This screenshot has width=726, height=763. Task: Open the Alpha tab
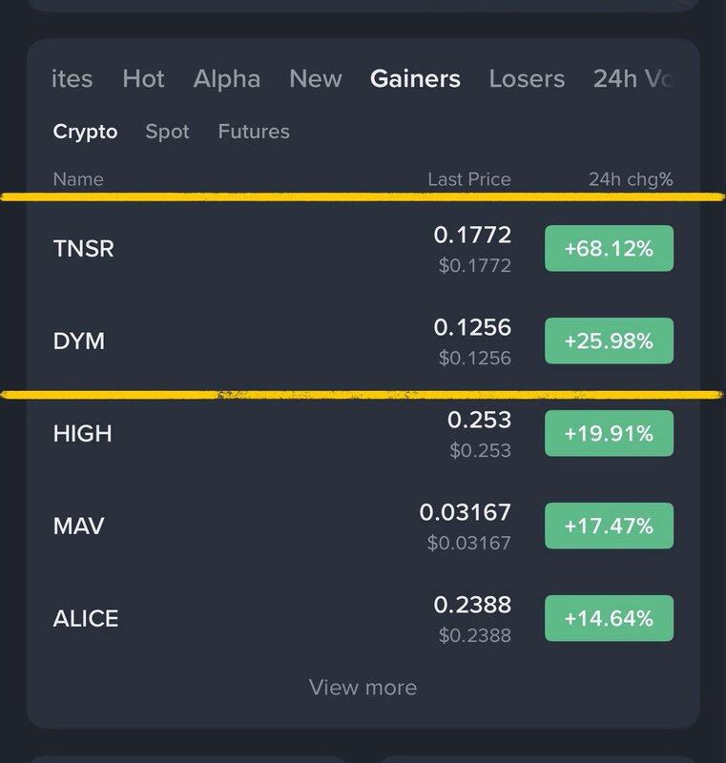coord(226,79)
